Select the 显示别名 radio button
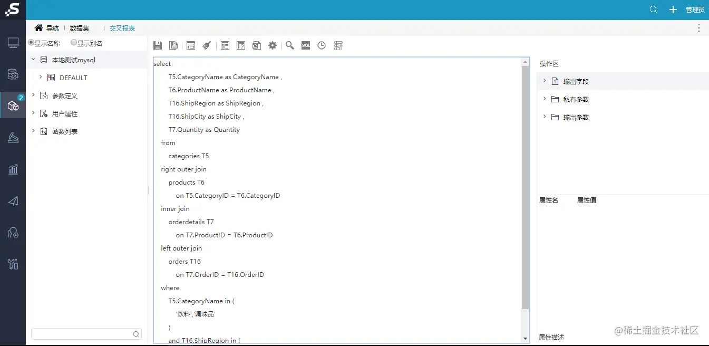The height and width of the screenshot is (346, 709). [74, 43]
